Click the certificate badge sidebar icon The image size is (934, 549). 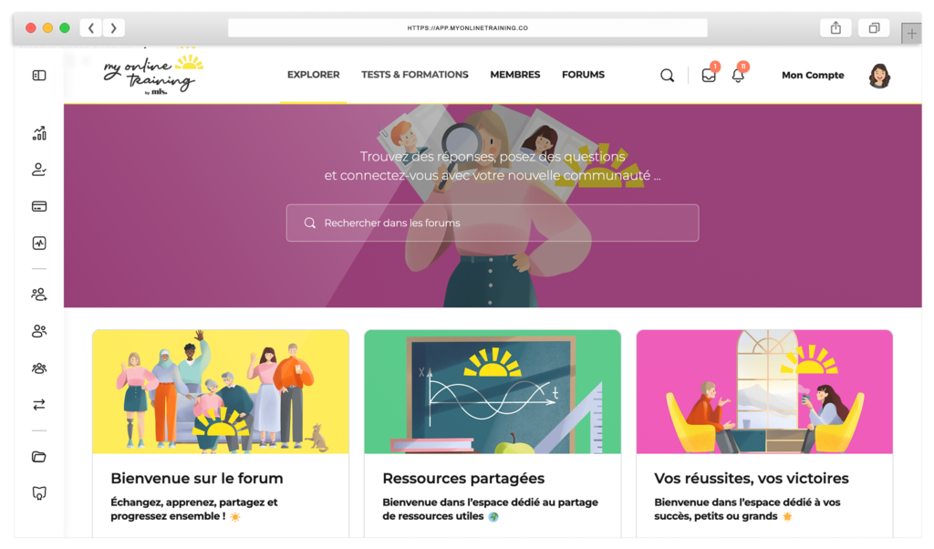(39, 493)
